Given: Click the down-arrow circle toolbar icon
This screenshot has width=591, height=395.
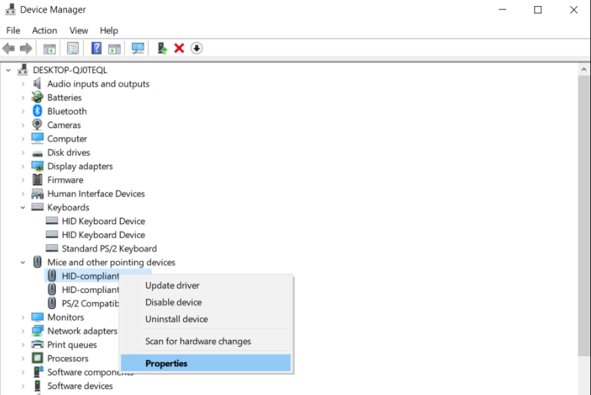Looking at the screenshot, I should pos(197,48).
